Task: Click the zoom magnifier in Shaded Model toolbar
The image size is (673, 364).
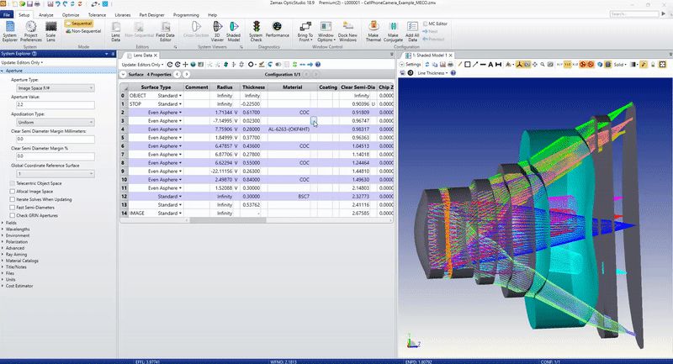Action: [543, 65]
